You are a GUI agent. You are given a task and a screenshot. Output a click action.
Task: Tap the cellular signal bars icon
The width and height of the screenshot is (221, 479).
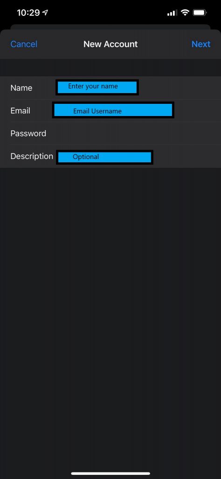pos(172,13)
